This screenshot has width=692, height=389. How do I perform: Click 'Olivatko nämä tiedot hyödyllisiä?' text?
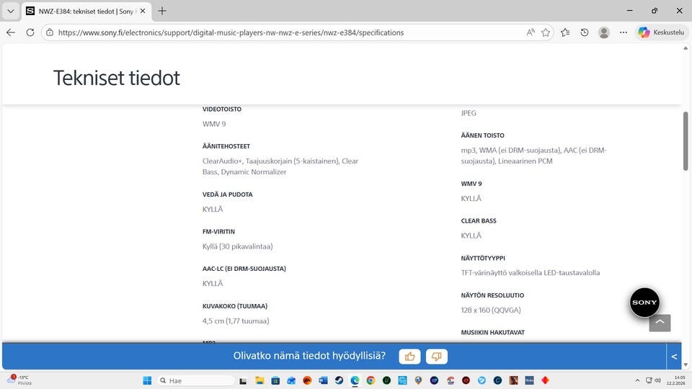point(309,355)
